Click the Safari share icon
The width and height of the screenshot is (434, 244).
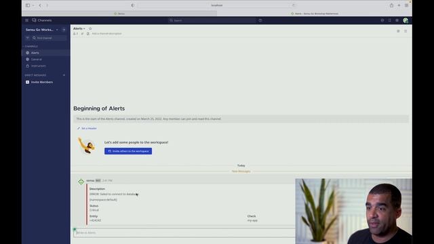click(391, 5)
